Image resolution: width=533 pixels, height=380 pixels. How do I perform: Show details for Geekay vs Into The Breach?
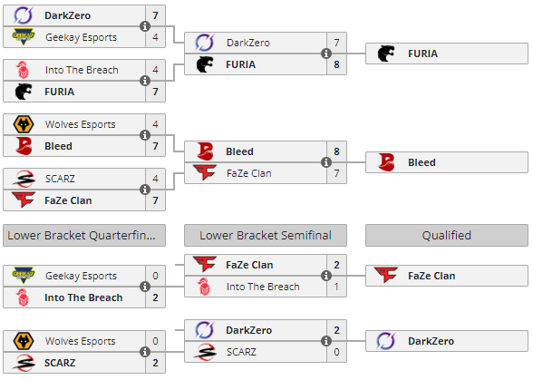tap(145, 287)
